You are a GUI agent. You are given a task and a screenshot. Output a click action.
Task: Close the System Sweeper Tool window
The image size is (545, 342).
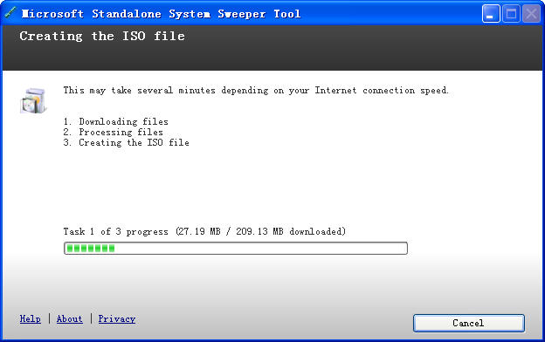(531, 14)
